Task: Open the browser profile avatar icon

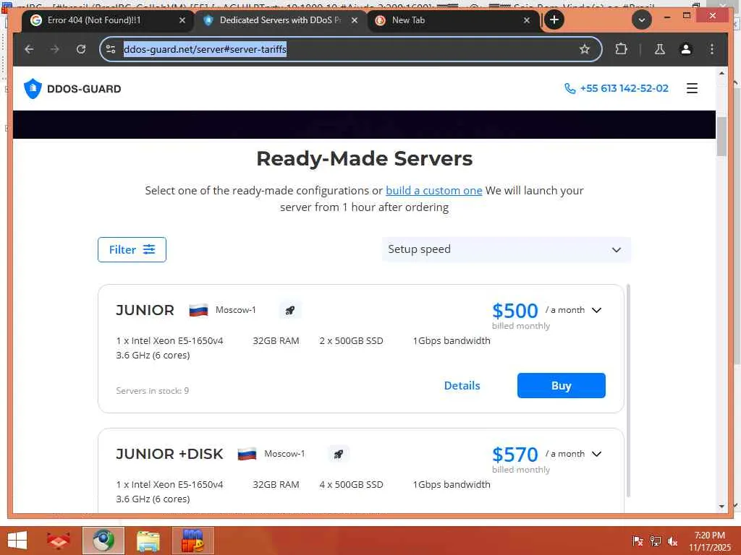Action: [686, 49]
